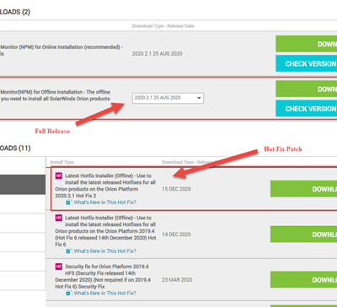Click the 14 DEC 2020 release date

coord(176,234)
